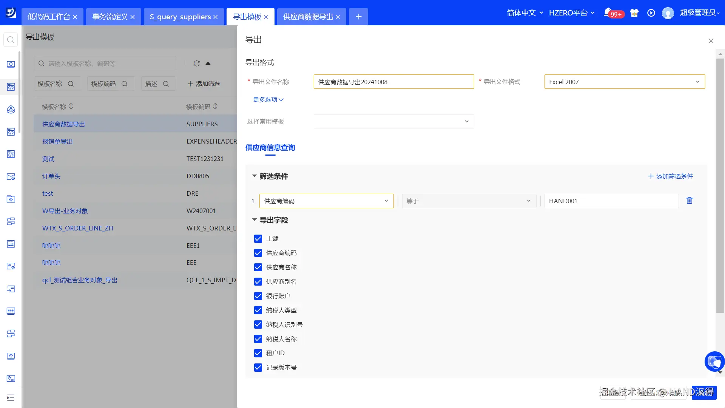Expand 更多选项 link
The image size is (725, 408).
(268, 99)
